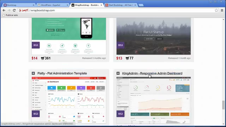
Task: Reload the page with the refresh icon
Action: coord(14,10)
